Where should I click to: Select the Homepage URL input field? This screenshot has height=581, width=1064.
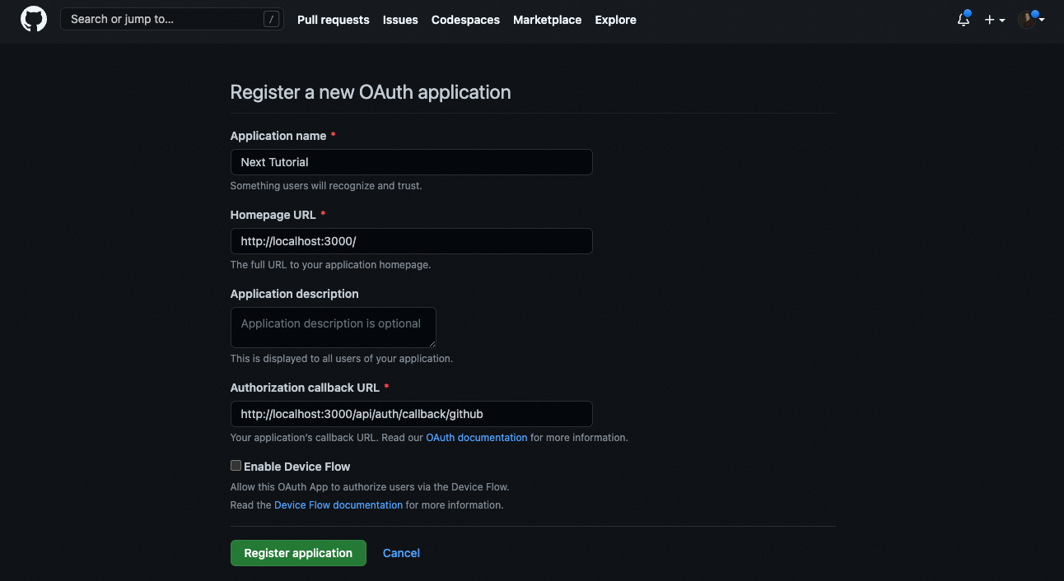[411, 241]
